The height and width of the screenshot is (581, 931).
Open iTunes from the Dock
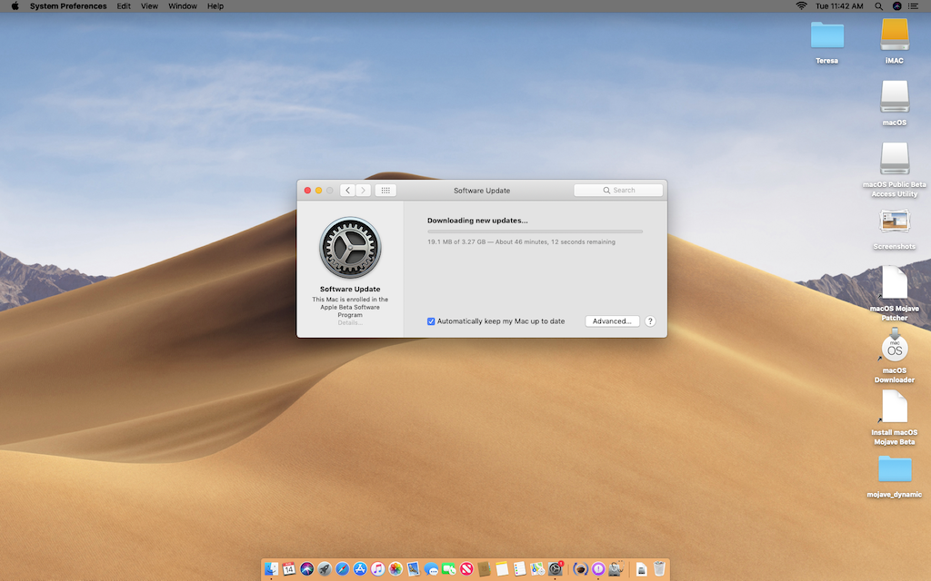[377, 569]
